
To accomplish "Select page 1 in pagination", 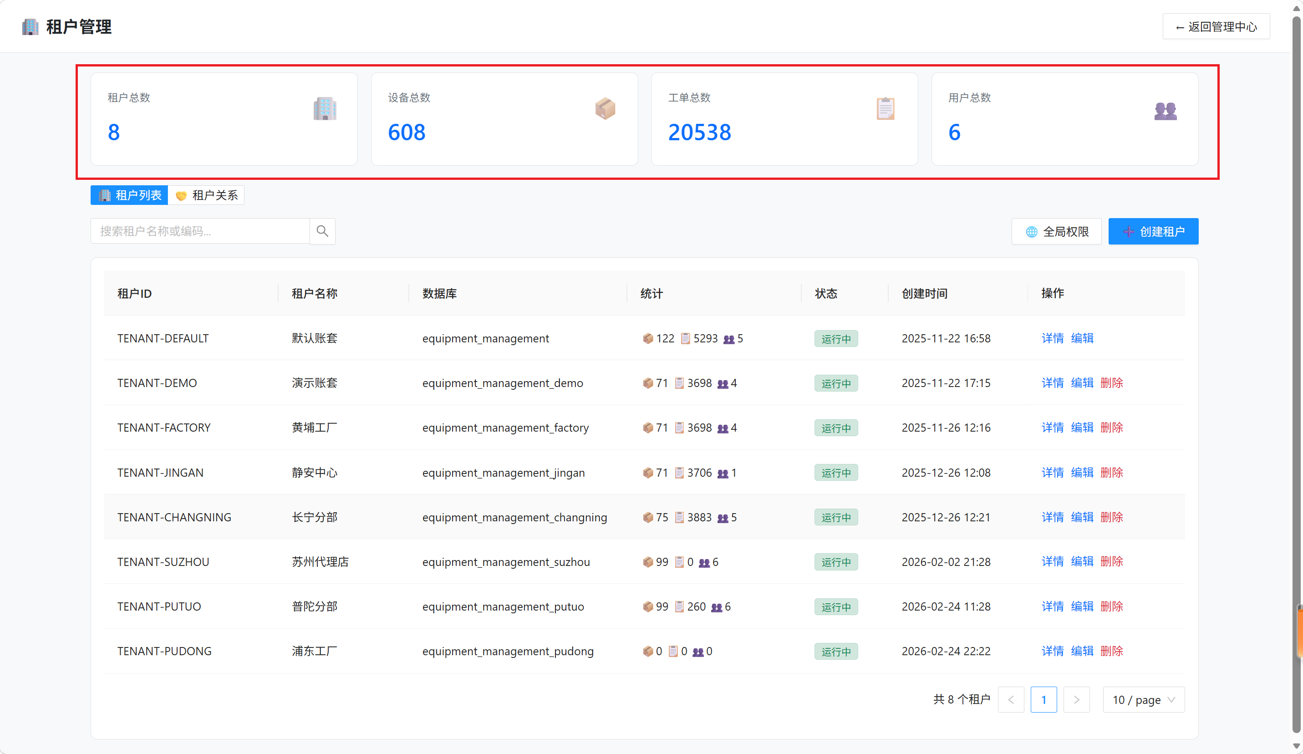I will pos(1043,700).
